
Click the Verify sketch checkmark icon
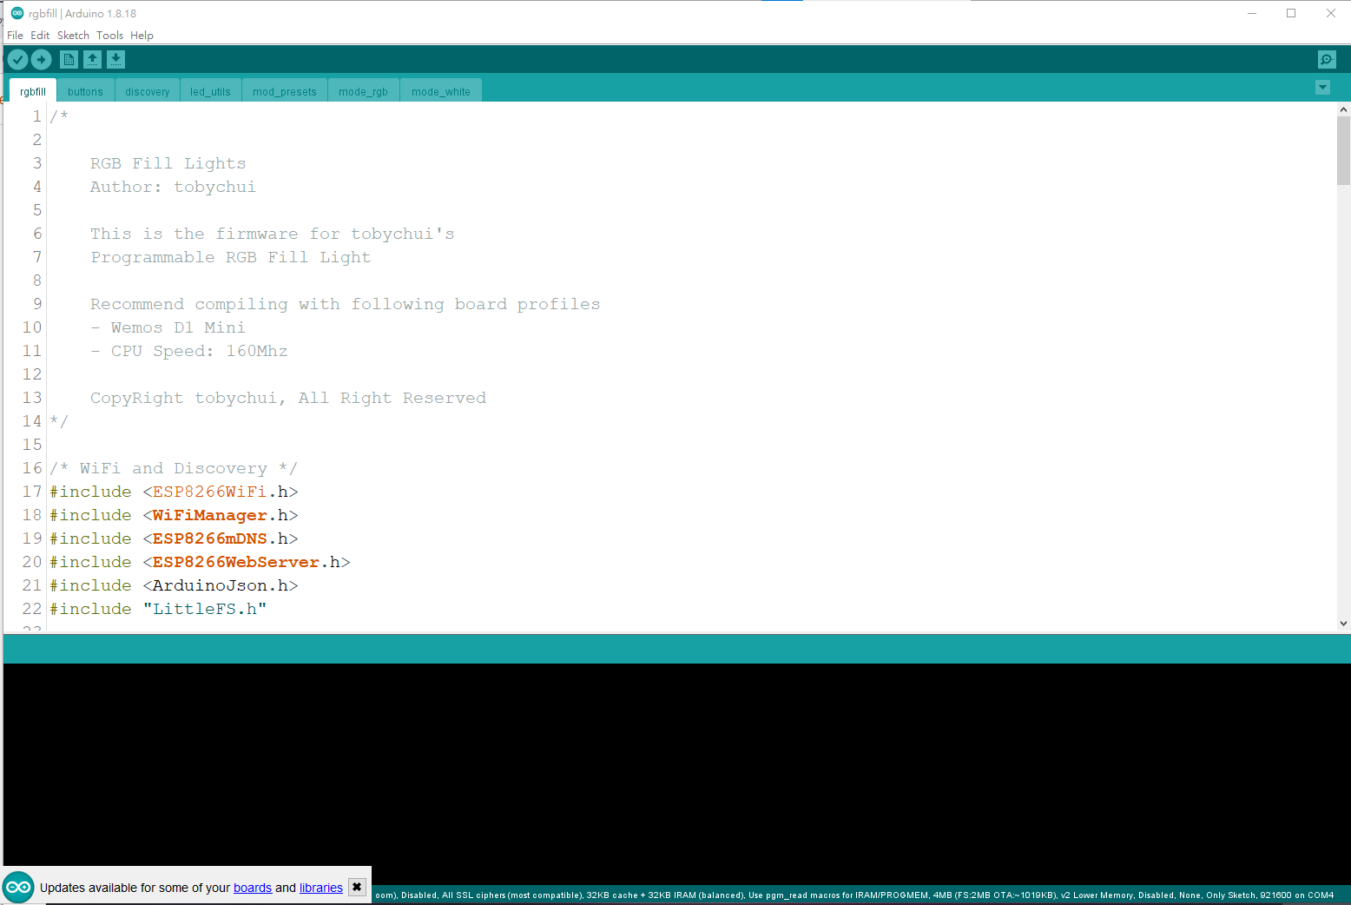pyautogui.click(x=17, y=59)
